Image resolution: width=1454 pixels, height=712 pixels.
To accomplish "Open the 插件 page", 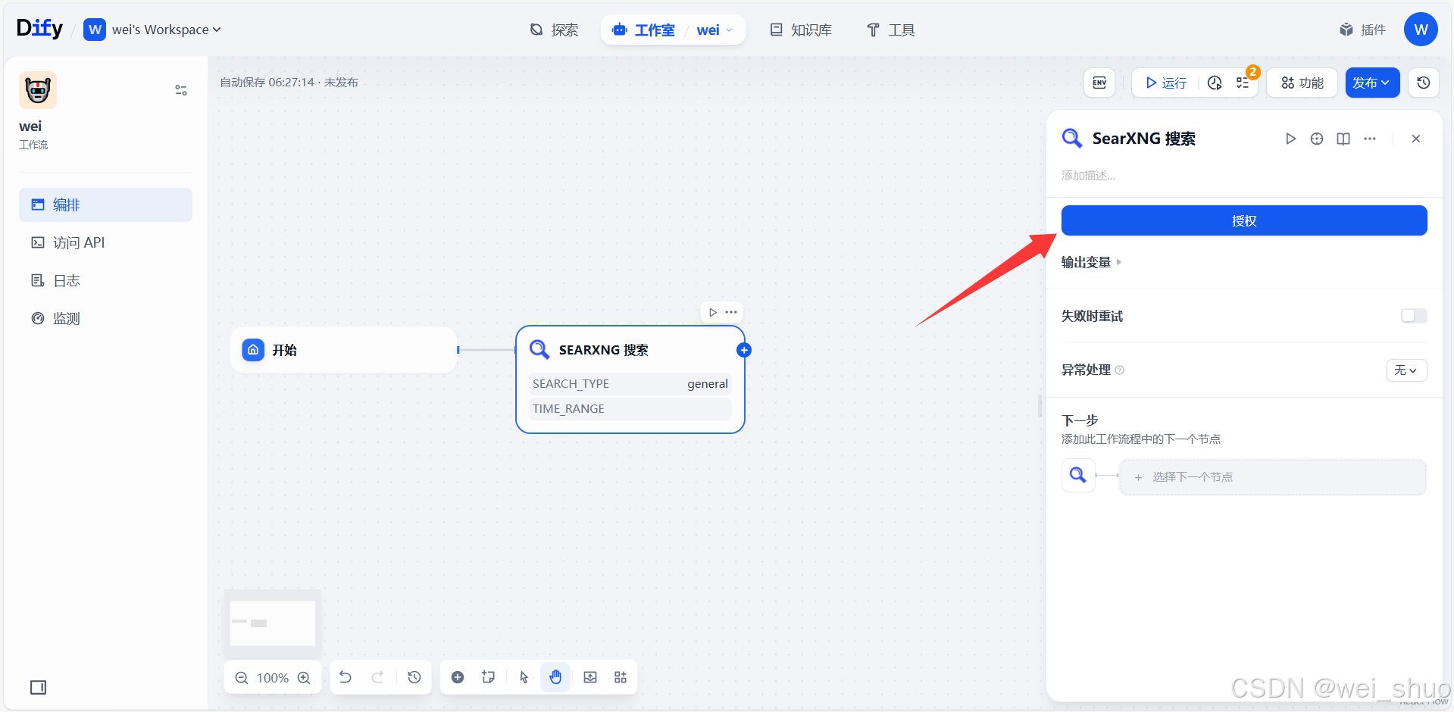I will click(x=1362, y=30).
